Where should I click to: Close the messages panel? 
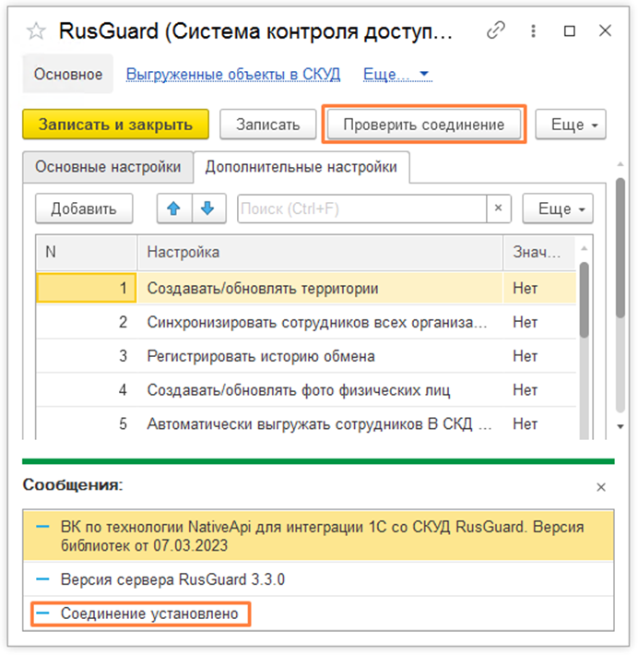click(x=601, y=486)
